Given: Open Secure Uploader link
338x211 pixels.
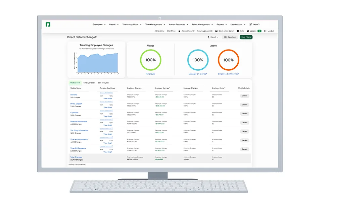Looking at the screenshot, I should pyautogui.click(x=205, y=31).
